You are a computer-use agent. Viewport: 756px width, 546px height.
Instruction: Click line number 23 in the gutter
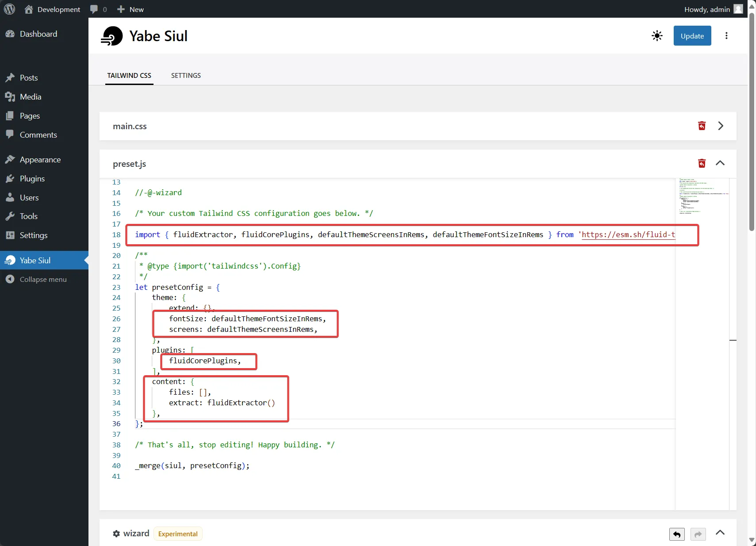coord(116,287)
